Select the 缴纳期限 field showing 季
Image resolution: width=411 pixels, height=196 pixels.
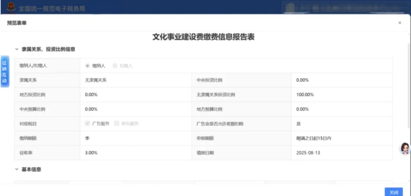pyautogui.click(x=87, y=138)
